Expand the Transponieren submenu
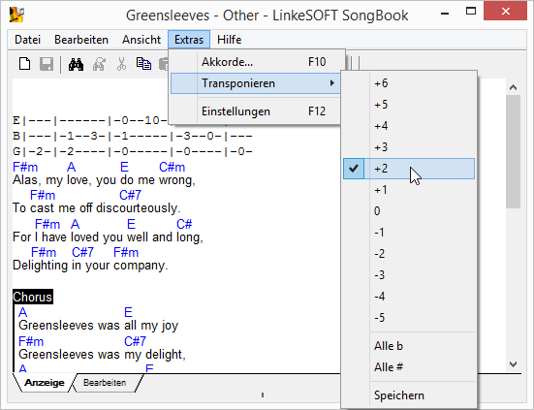The width and height of the screenshot is (534, 410). [256, 83]
